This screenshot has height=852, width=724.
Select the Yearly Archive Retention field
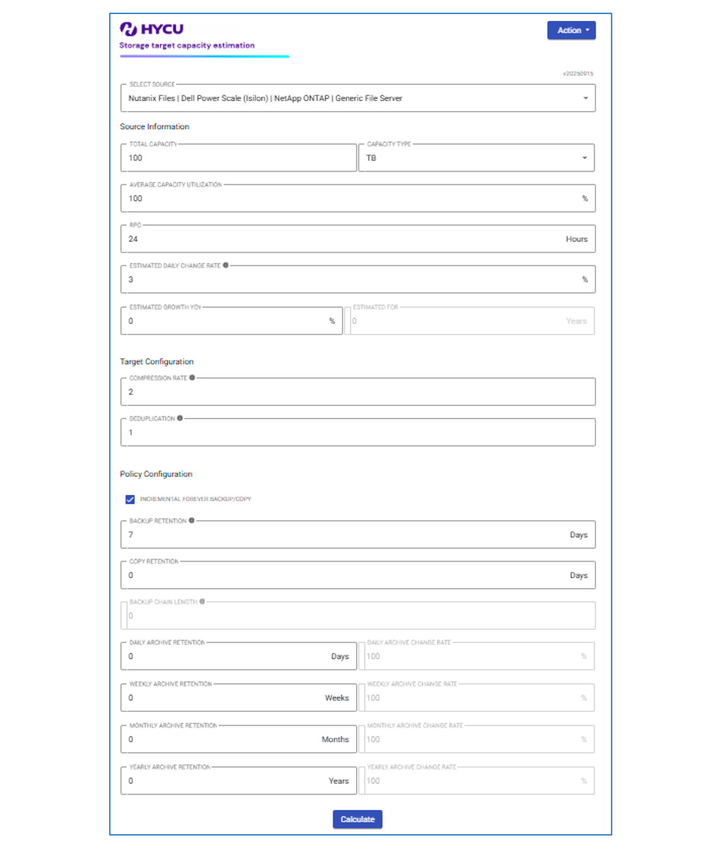pos(224,781)
